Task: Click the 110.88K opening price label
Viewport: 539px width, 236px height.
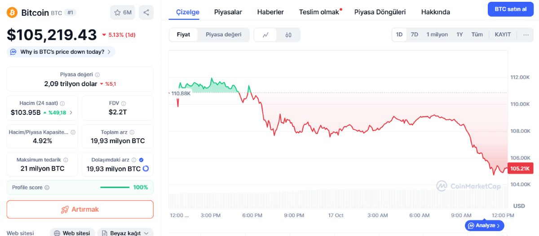Action: (181, 93)
